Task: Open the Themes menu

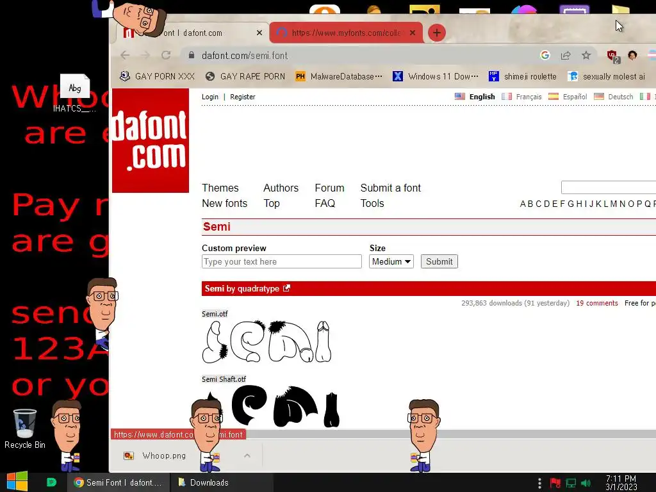Action: pyautogui.click(x=220, y=188)
